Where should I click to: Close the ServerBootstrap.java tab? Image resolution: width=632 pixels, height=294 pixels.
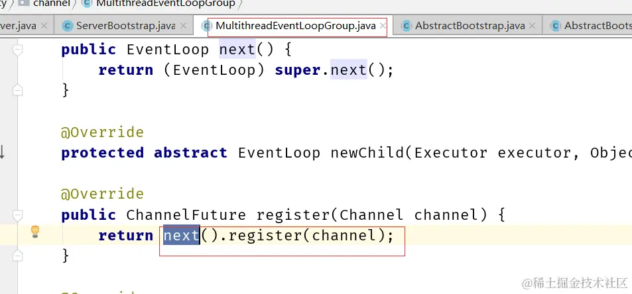[x=184, y=26]
